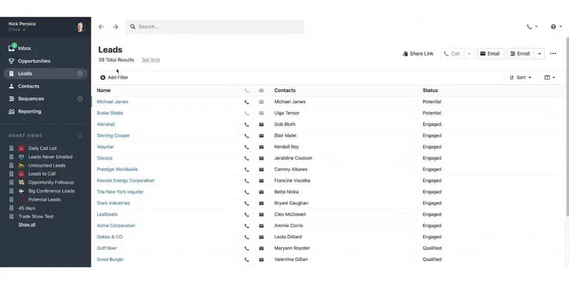Open the three-dot more options menu
The width and height of the screenshot is (569, 284).
click(553, 54)
